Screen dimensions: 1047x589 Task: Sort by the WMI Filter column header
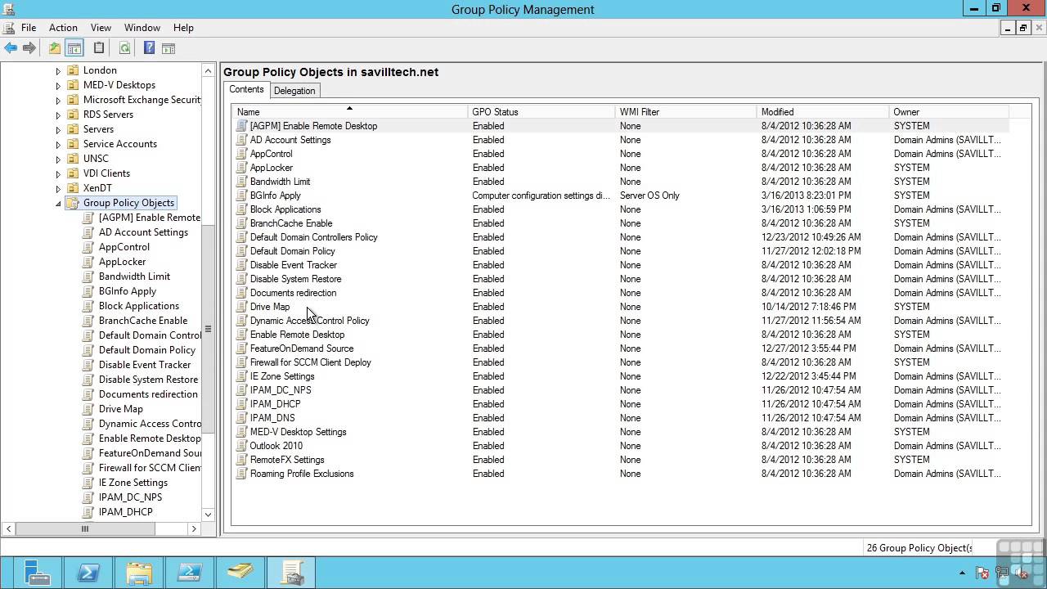[x=685, y=112]
